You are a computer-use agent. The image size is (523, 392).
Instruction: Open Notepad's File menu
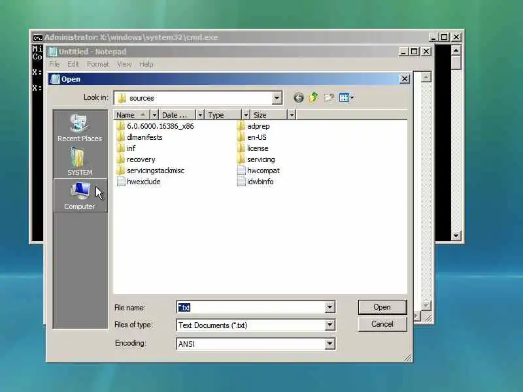tap(54, 64)
